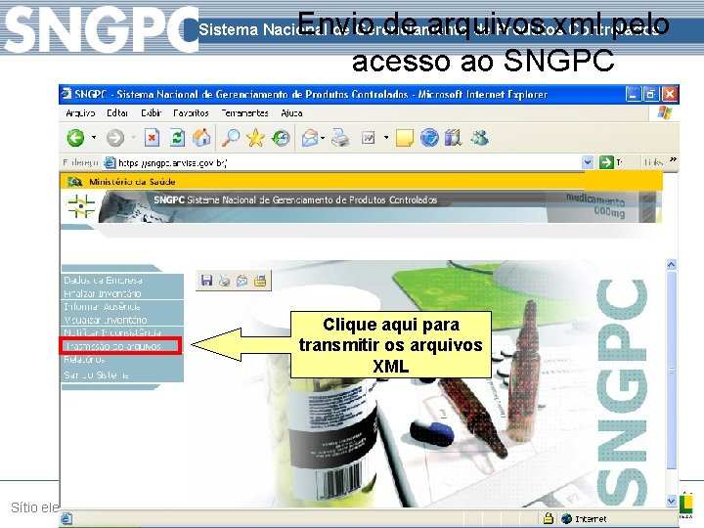Click the small printer icon on the page
Screen dimensions: 704x528
[224, 281]
